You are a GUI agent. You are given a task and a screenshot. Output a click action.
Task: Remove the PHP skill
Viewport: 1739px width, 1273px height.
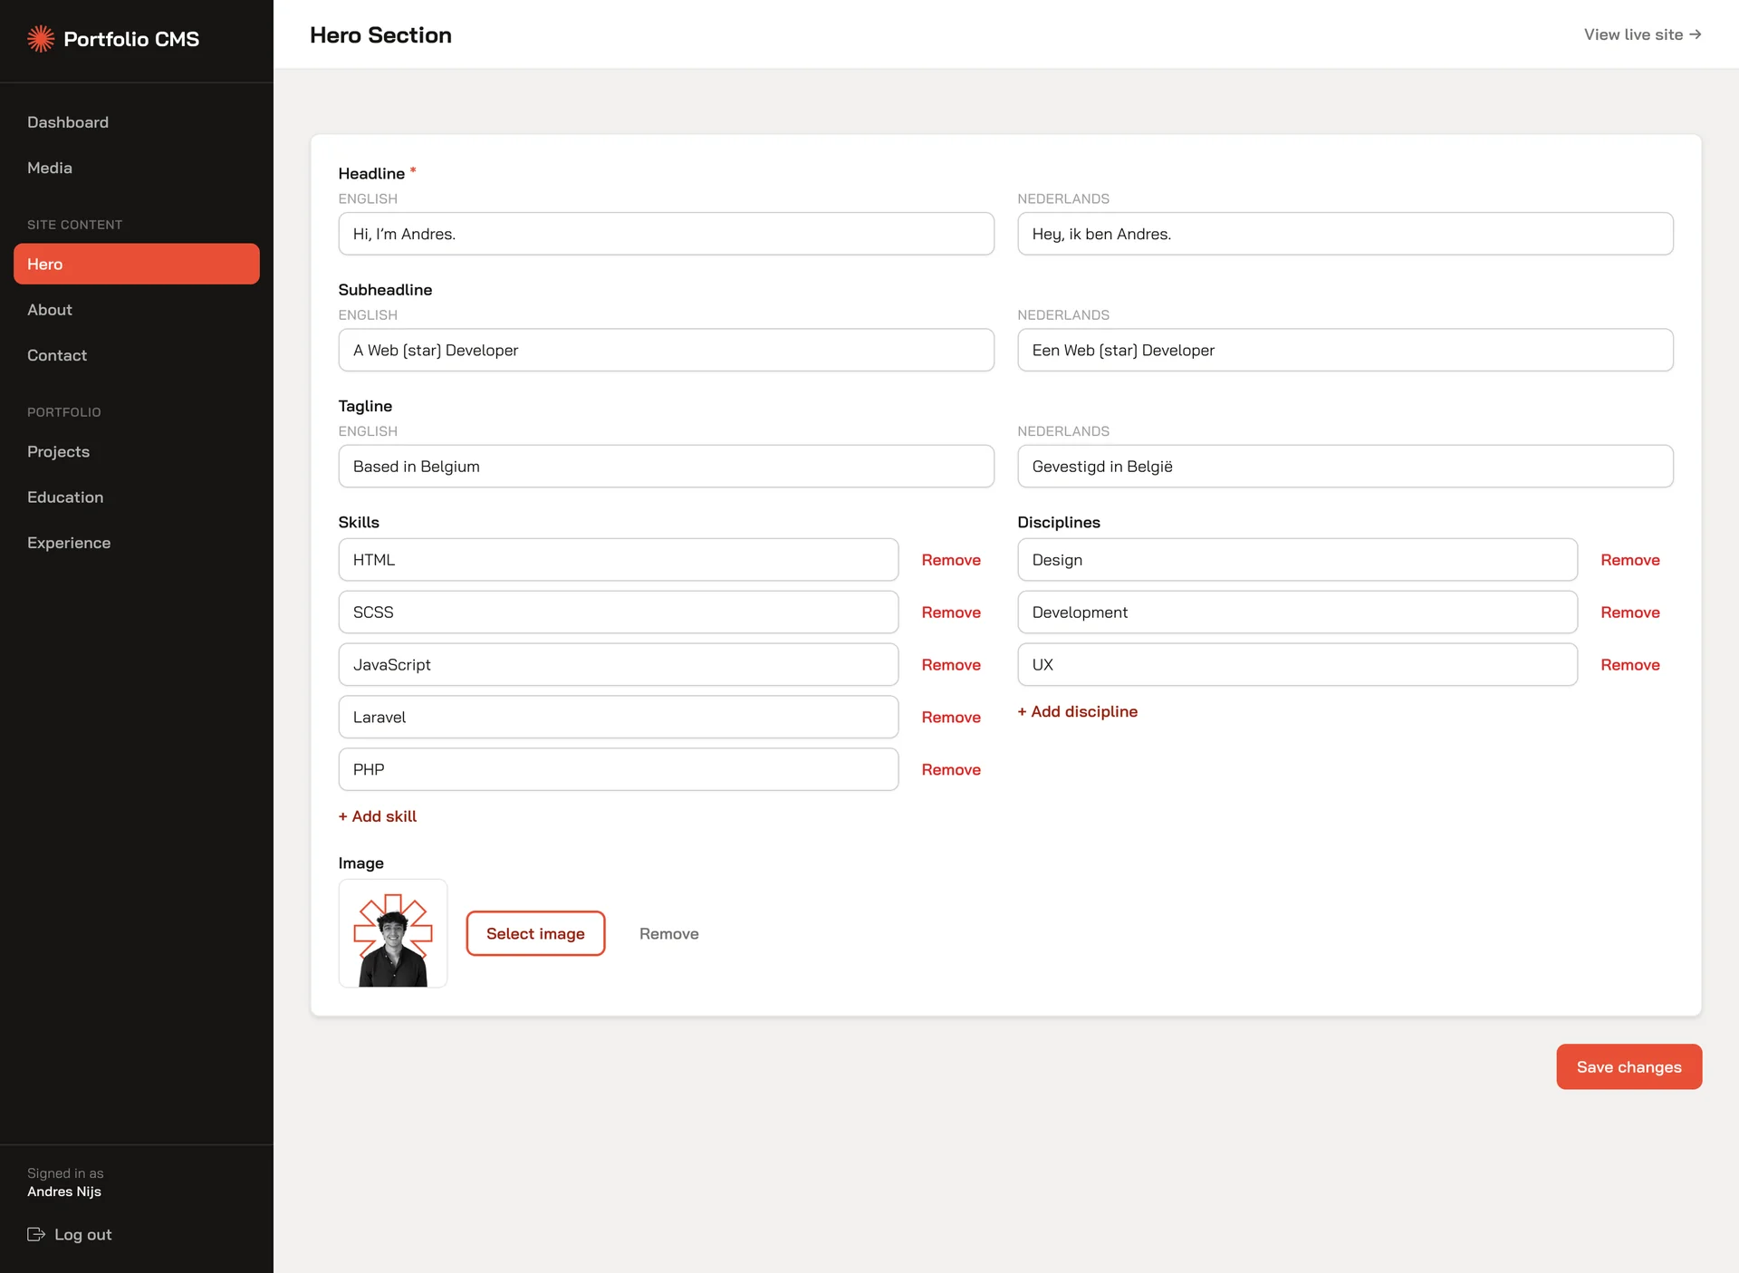click(951, 769)
